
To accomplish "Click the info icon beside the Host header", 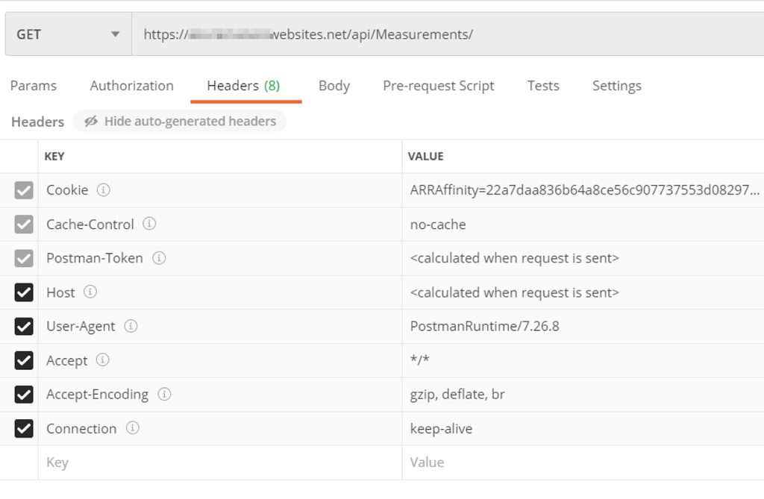I will click(89, 292).
